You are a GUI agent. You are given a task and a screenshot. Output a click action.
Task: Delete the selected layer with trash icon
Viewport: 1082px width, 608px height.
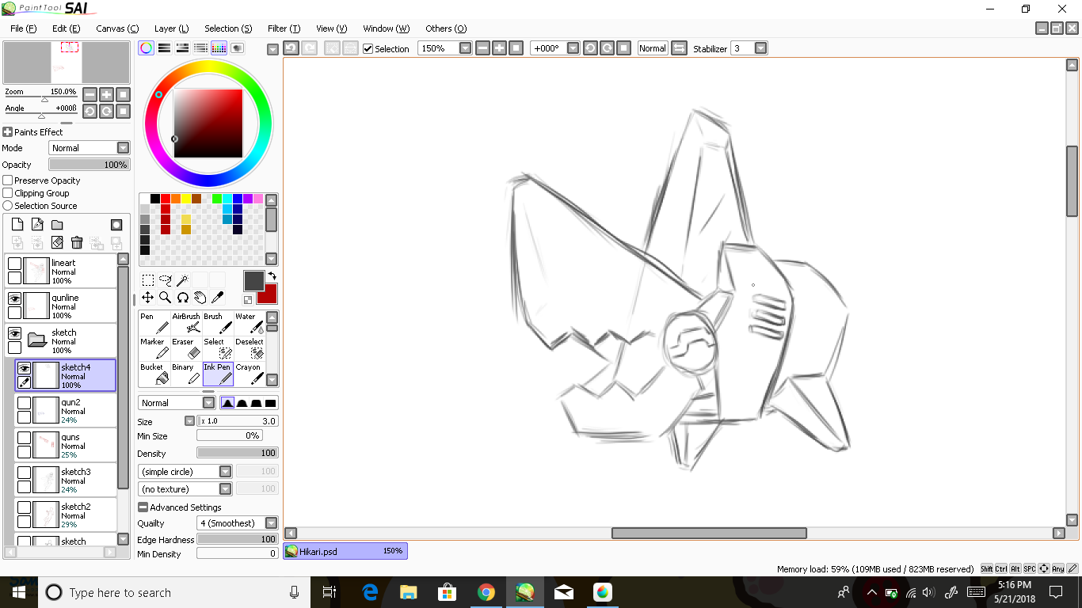pyautogui.click(x=77, y=242)
